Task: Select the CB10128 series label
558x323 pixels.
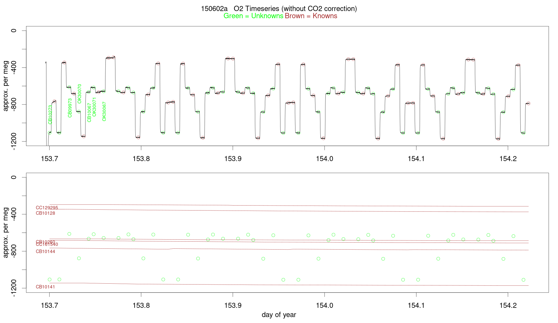Action: (46, 213)
